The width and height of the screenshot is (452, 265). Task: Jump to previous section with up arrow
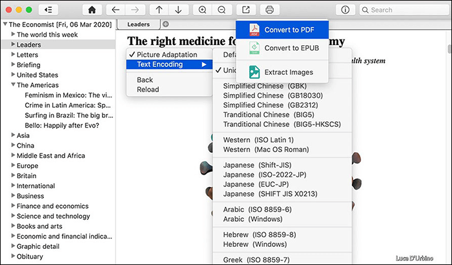click(x=159, y=10)
